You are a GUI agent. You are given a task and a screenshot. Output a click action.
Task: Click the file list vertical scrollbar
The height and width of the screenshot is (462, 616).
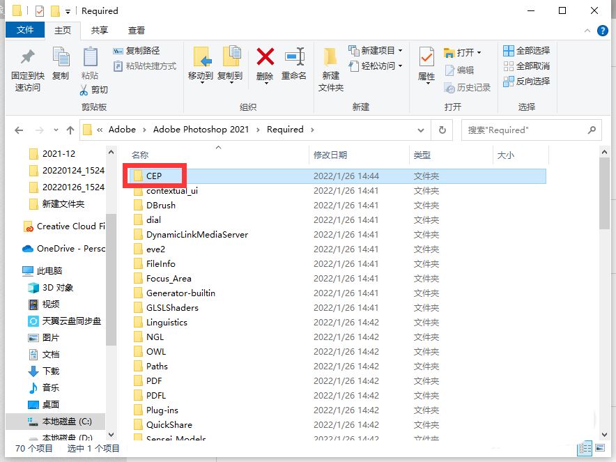[604, 193]
